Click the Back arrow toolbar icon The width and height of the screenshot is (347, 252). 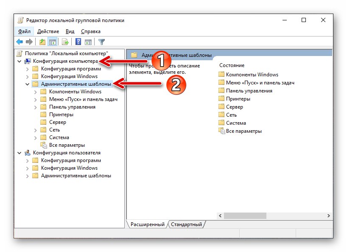[x=20, y=42]
